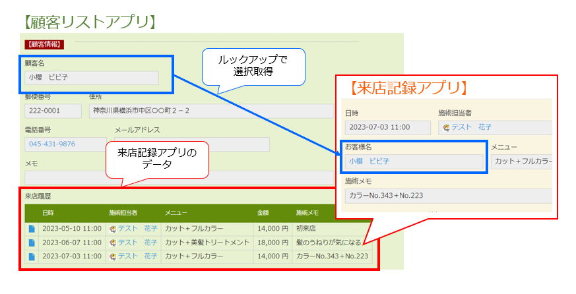Viewport: 576px width, 294px height.
Task: Click the メニュー field showing カット＋フルカラー
Action: tap(521, 162)
